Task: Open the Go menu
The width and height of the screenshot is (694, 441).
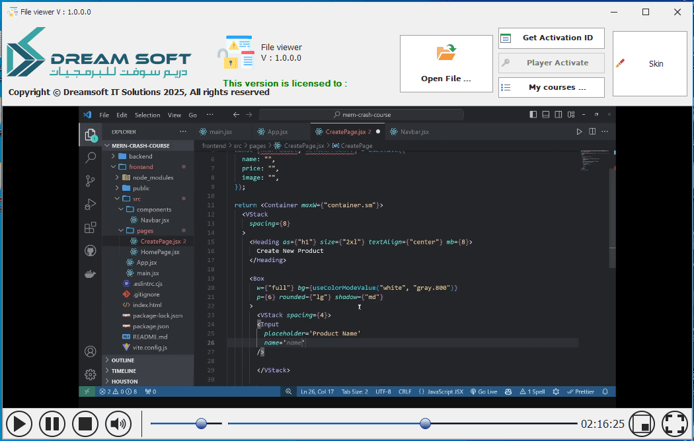Action: pos(192,115)
